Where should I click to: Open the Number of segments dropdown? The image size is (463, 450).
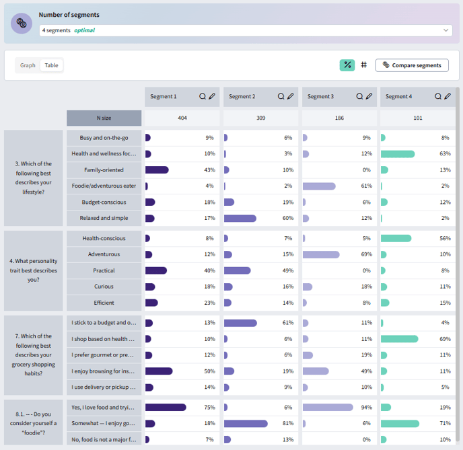(246, 30)
